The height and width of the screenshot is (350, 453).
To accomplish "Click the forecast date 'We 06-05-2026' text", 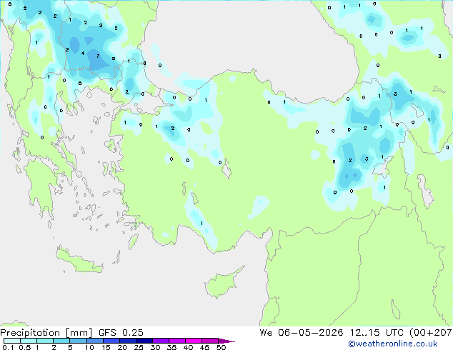I will [x=302, y=333].
